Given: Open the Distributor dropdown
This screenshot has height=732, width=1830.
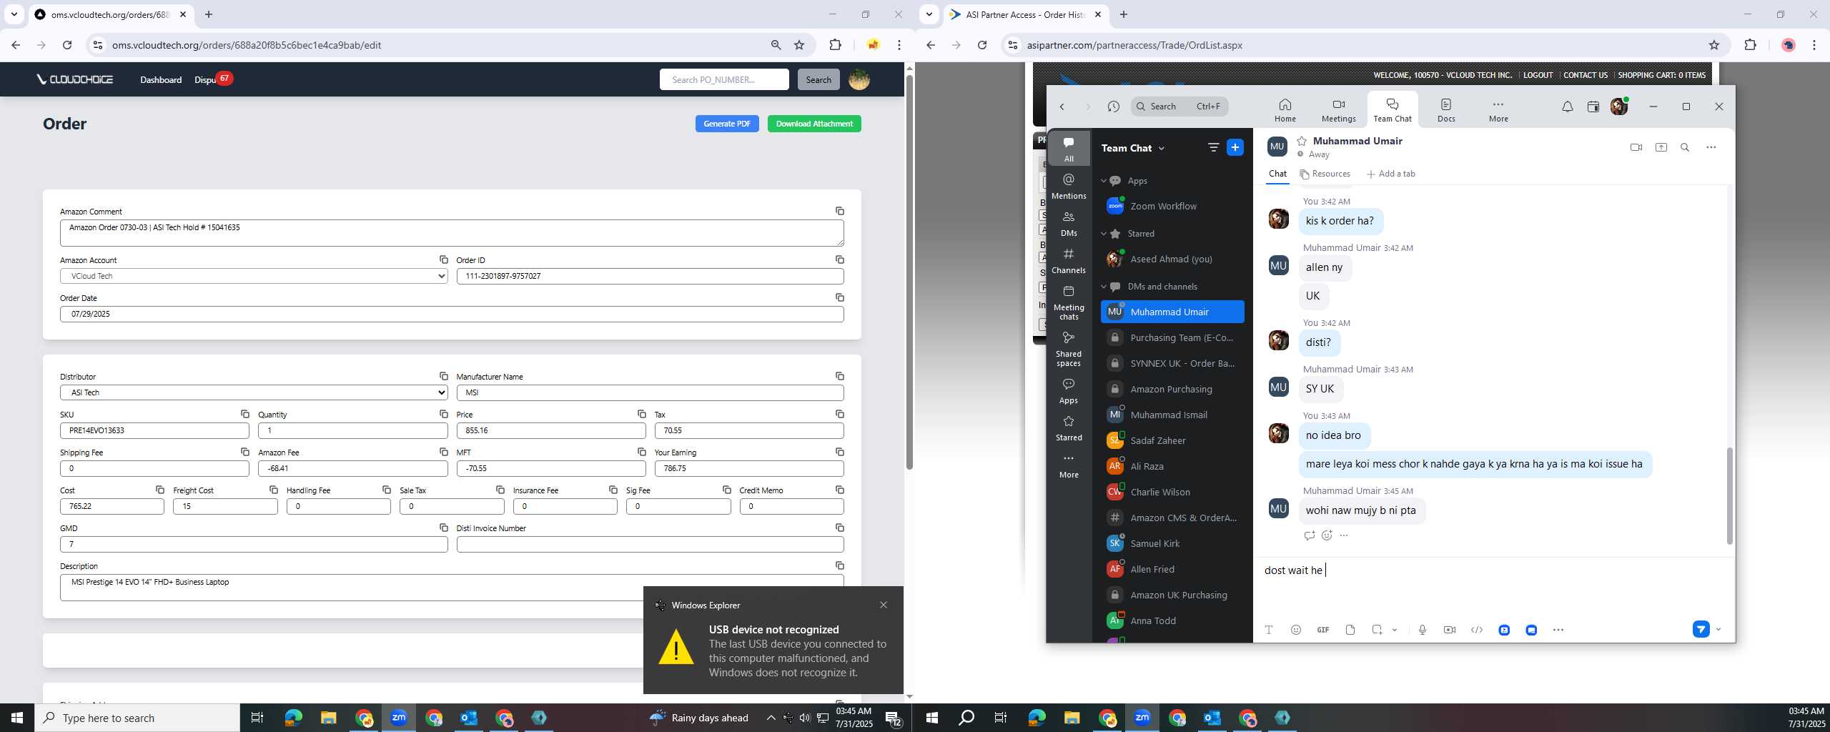Looking at the screenshot, I should click(x=254, y=392).
